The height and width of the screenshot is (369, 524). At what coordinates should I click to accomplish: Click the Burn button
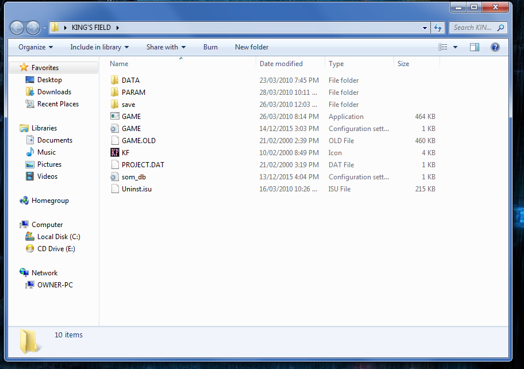210,47
